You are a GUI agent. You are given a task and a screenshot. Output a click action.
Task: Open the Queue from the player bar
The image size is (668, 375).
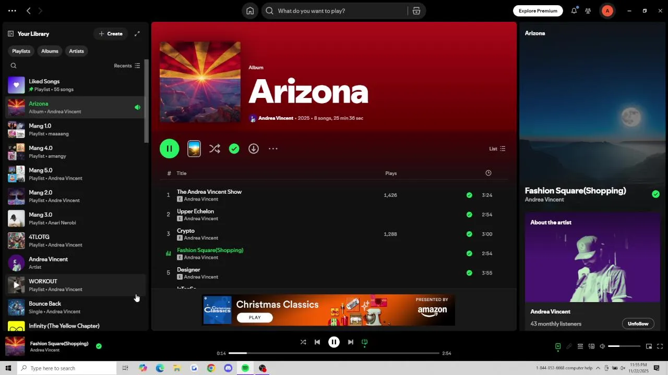580,346
